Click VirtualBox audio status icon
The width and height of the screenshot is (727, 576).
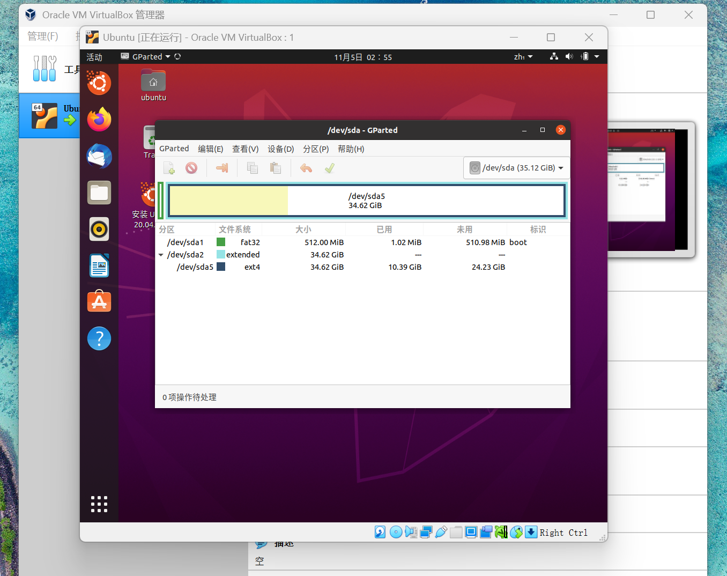(x=411, y=532)
